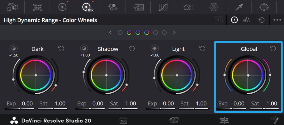Toggle the Dark zone on/off icon

click(14, 48)
